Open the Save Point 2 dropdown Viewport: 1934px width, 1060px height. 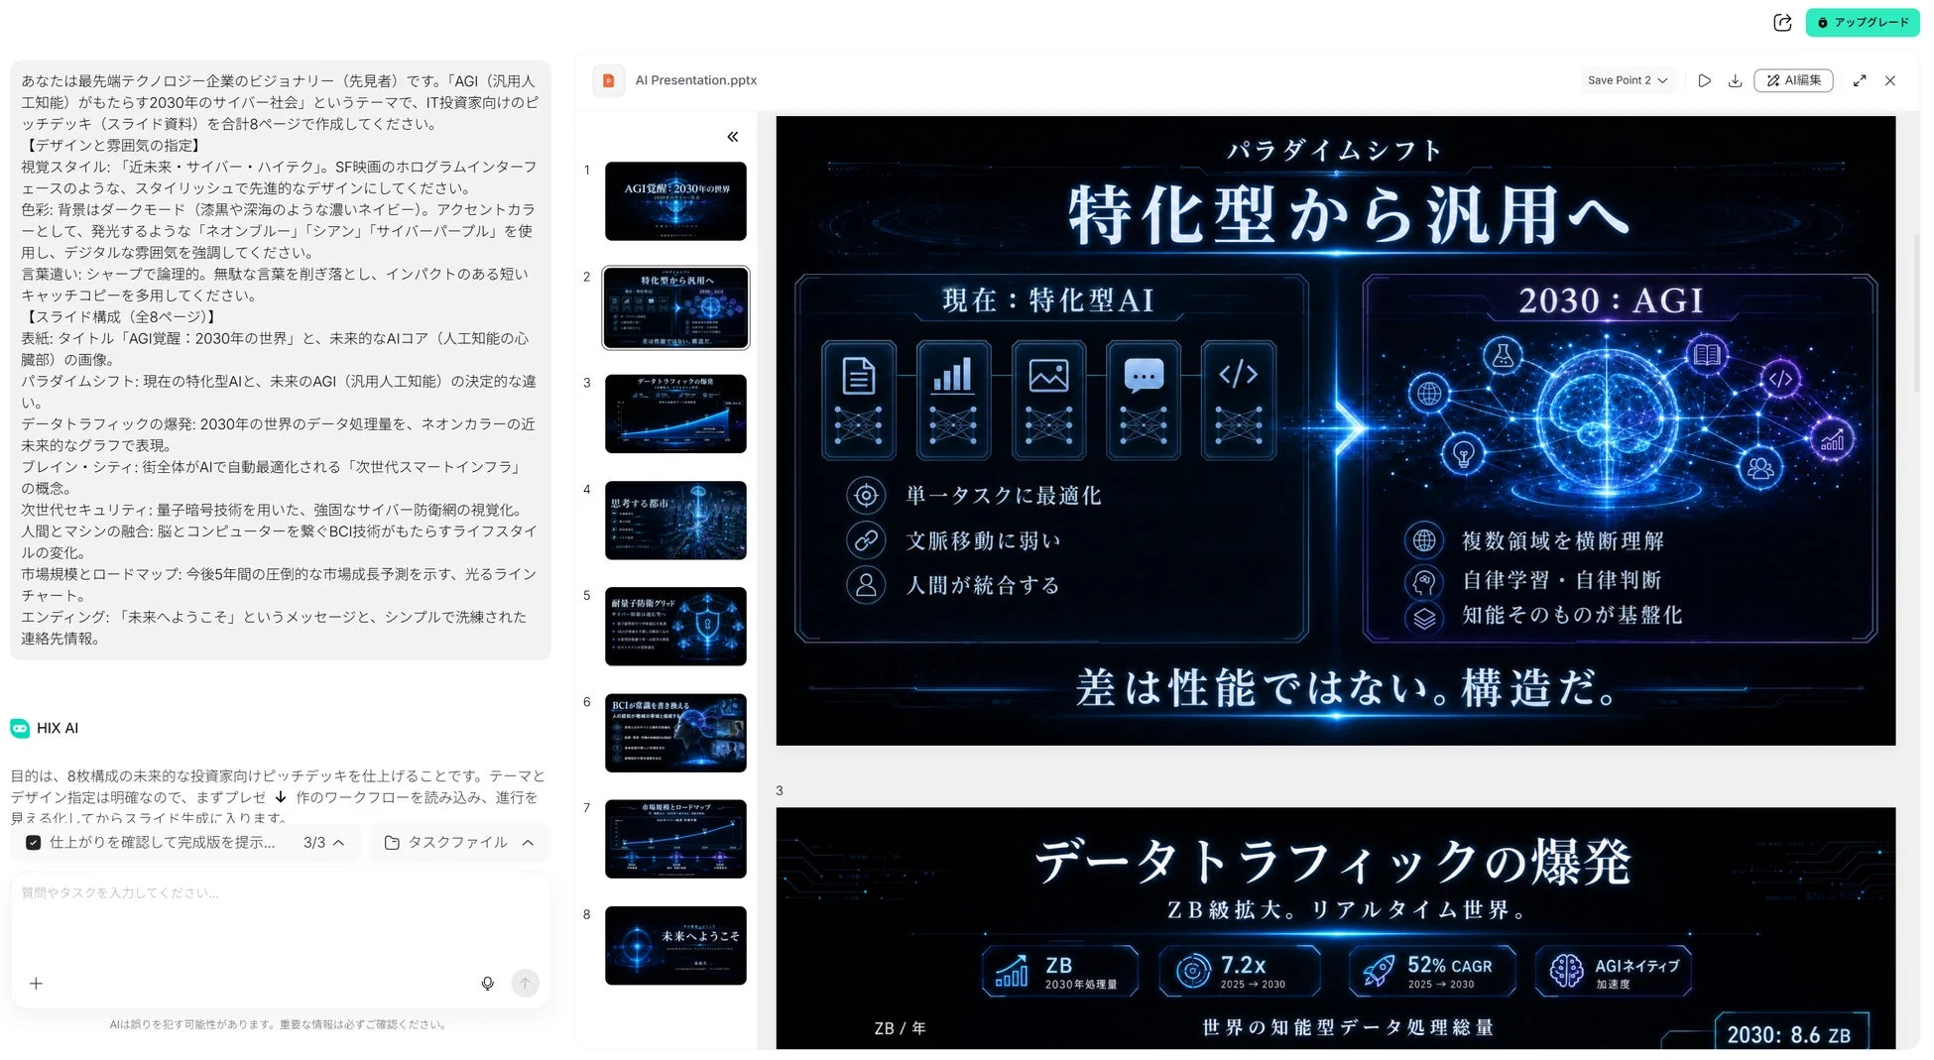coord(1628,80)
